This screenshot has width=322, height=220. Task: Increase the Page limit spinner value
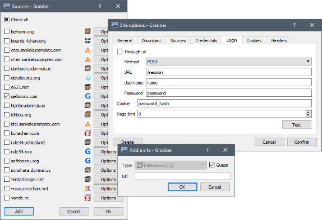tap(308, 112)
